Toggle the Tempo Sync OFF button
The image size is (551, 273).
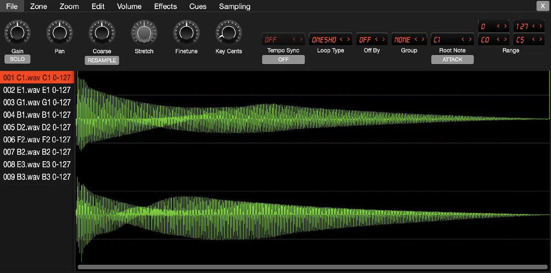283,60
